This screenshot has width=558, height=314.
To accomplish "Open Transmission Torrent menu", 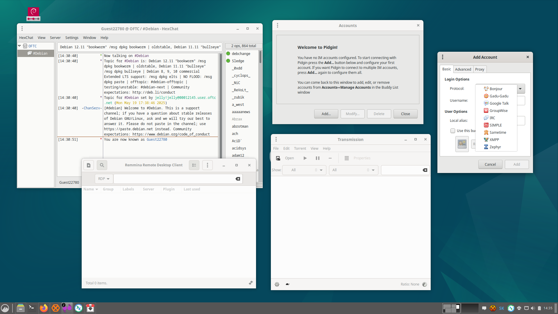I will [x=300, y=149].
